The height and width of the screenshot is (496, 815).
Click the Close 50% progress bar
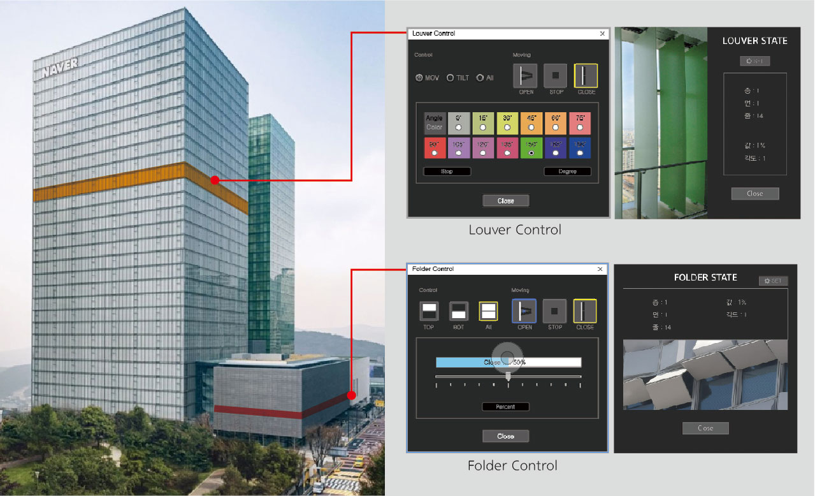[508, 362]
